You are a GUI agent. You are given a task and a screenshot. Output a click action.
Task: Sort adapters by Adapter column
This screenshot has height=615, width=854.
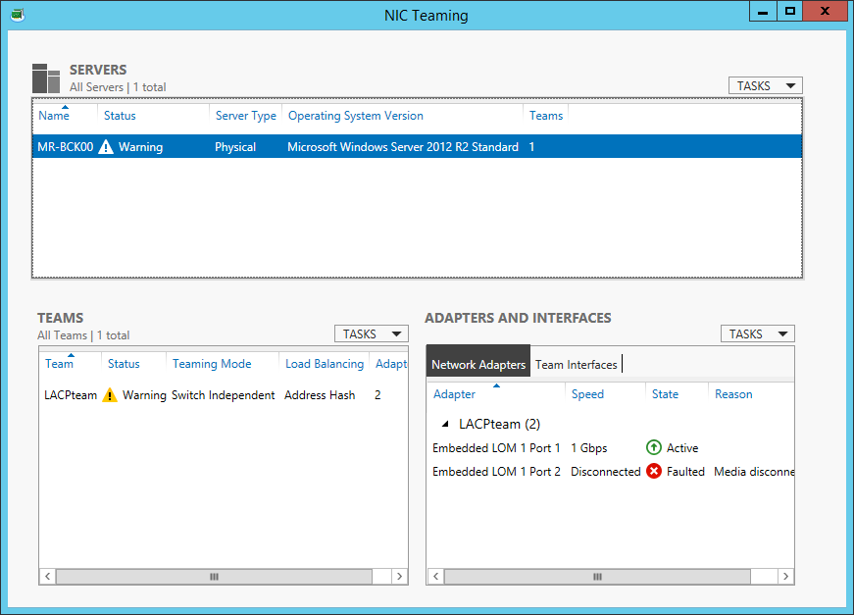click(454, 394)
